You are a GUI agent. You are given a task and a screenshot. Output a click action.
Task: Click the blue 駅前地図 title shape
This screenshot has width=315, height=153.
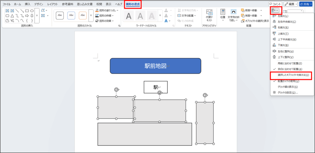click(x=155, y=66)
